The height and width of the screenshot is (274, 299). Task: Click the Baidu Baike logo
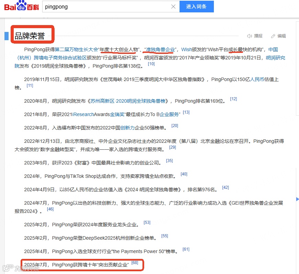(x=21, y=6)
